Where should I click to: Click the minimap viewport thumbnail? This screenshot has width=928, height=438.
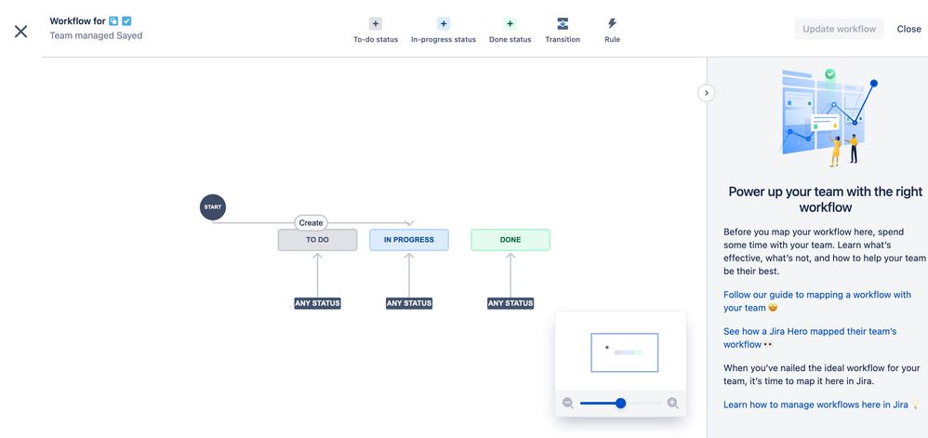pos(624,352)
